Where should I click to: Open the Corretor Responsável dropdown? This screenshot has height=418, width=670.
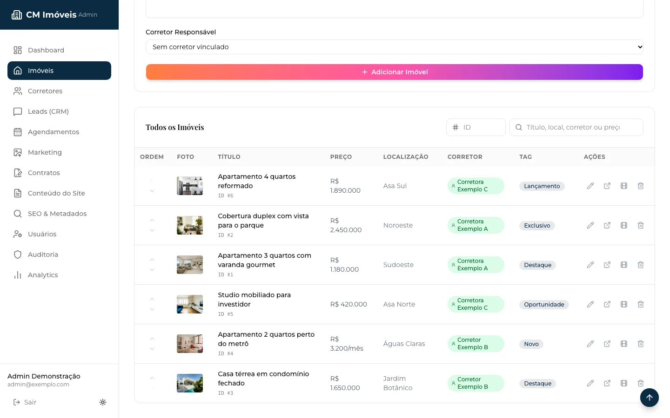tap(395, 47)
